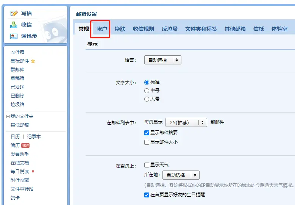Open the 已发送 folder
This screenshot has height=205, width=295.
pyautogui.click(x=17, y=87)
